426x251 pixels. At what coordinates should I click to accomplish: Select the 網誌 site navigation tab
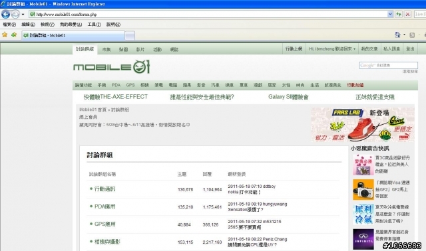(174, 49)
